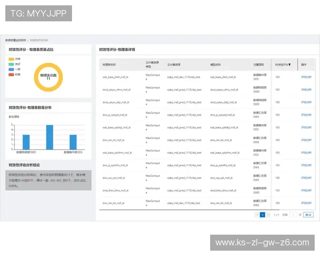Viewport: 320px width, 256px height.
Task: Click the 数据质量监控报告 breadcrumb link
Action: (16, 40)
